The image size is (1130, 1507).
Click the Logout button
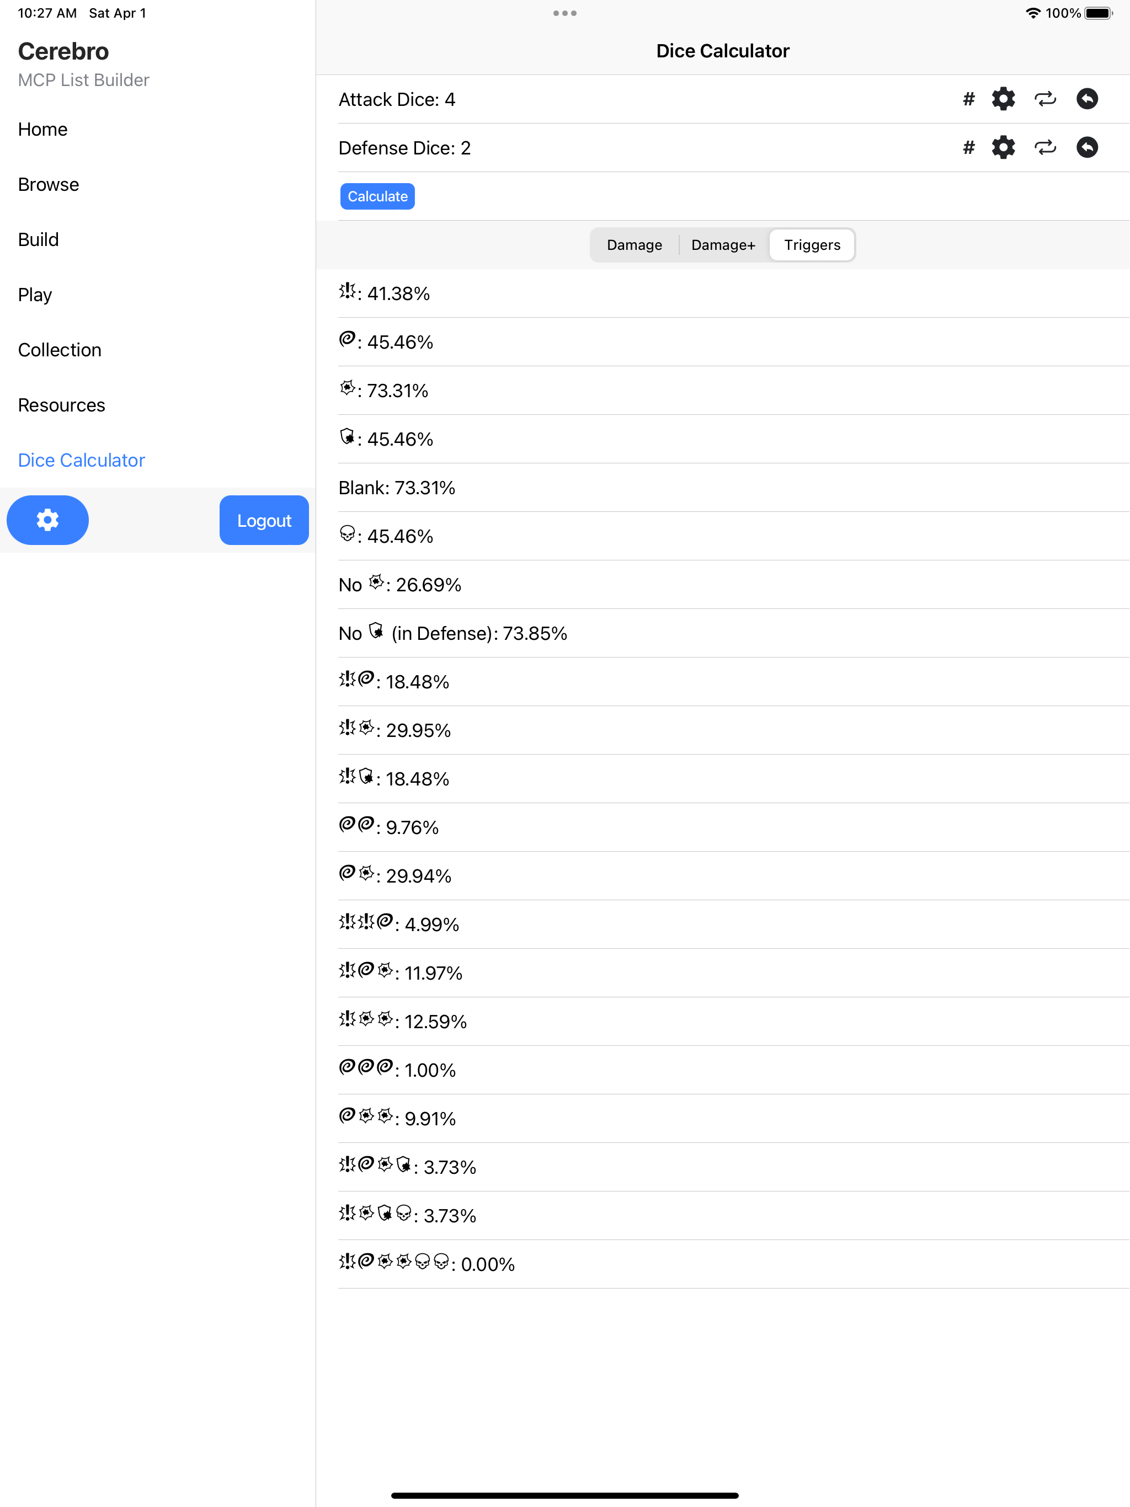[x=264, y=521]
